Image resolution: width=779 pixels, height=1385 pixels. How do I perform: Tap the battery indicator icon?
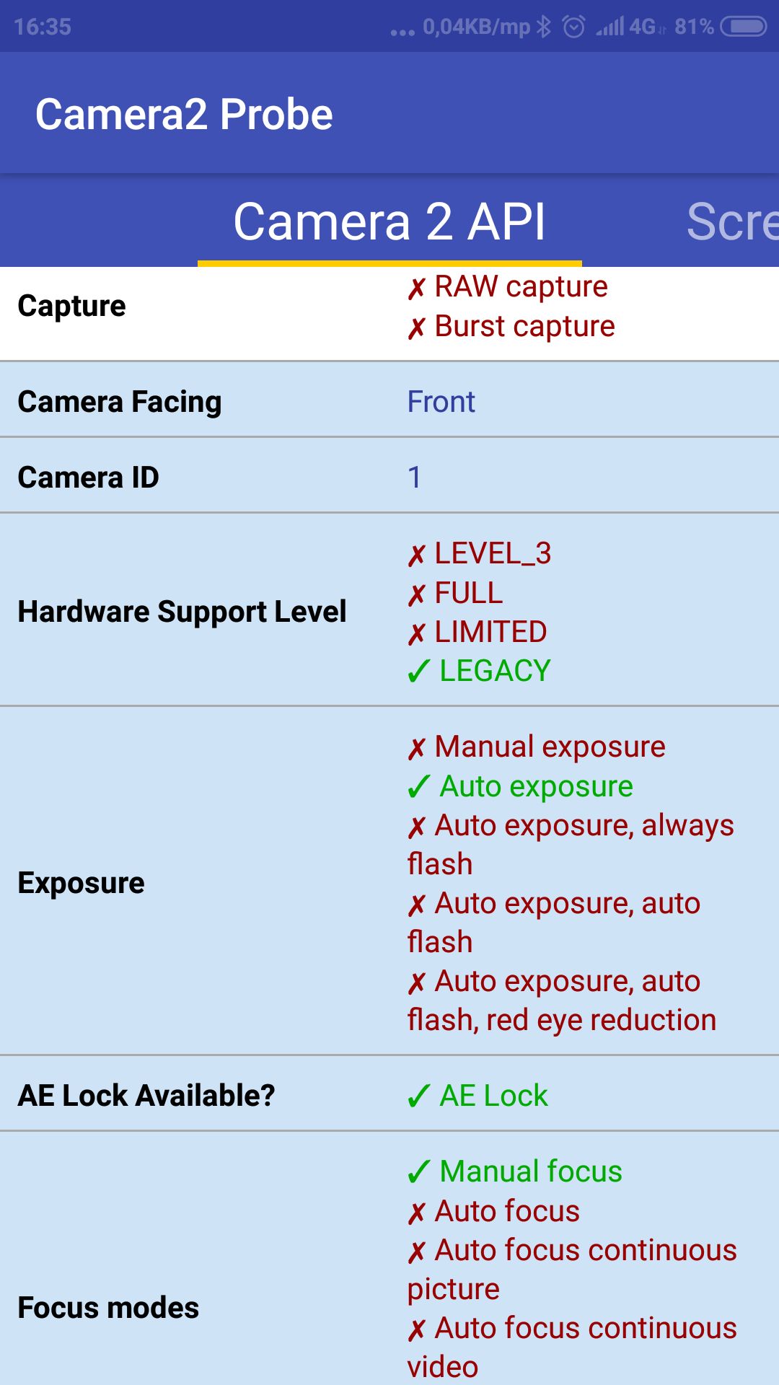click(743, 27)
